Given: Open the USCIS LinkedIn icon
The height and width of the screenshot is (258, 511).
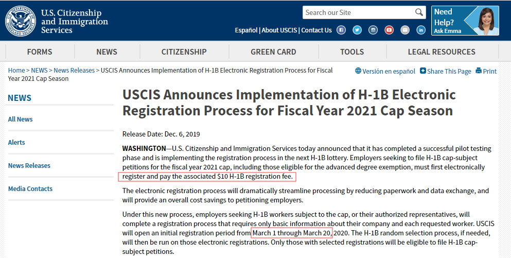Looking at the screenshot, I should tap(421, 30).
